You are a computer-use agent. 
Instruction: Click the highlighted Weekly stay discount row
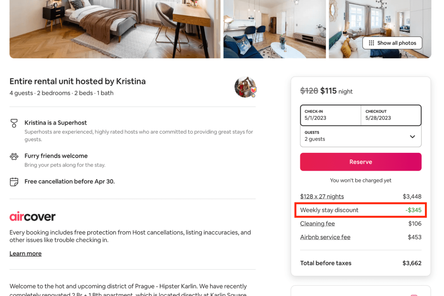coord(360,210)
